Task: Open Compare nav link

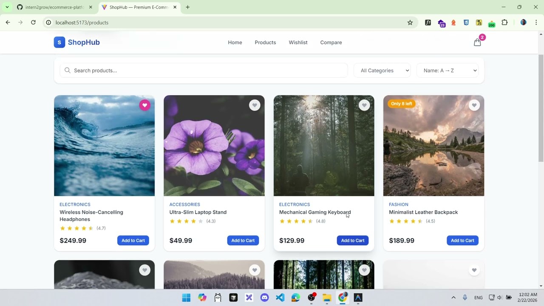Action: pos(331,42)
